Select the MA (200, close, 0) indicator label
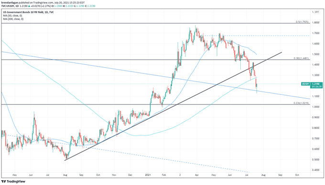The height and width of the screenshot is (185, 325). pos(13,19)
